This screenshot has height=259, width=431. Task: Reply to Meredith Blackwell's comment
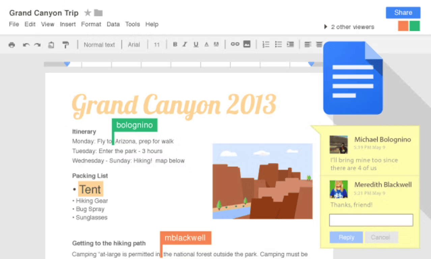pos(346,237)
